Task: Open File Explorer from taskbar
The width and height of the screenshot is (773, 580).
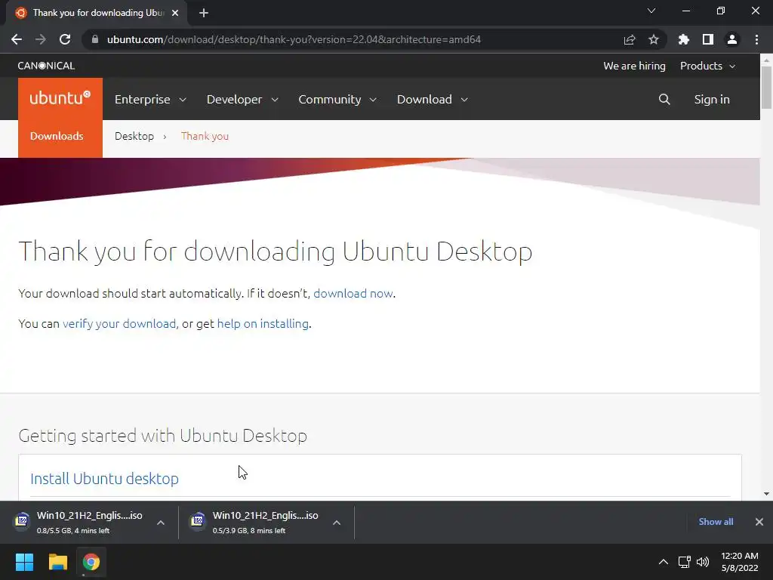Action: point(57,562)
